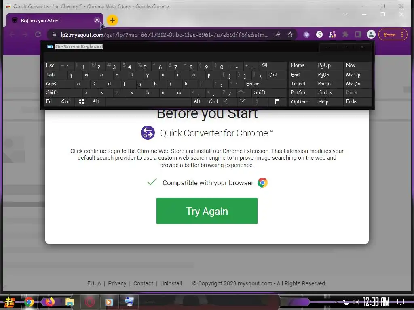Open the white S extension icon

[x=319, y=34]
